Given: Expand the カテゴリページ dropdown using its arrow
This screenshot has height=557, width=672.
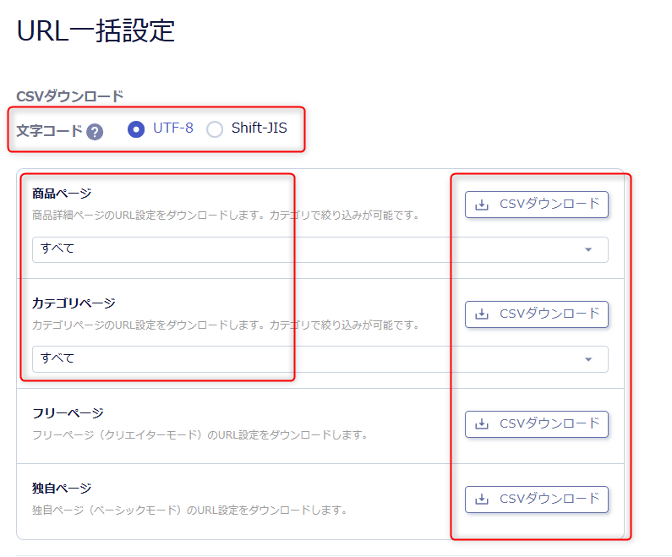Looking at the screenshot, I should 588,360.
